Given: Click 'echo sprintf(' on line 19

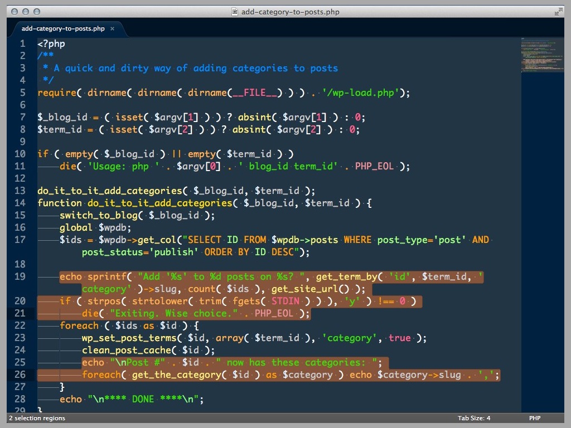Looking at the screenshot, I should pos(96,276).
